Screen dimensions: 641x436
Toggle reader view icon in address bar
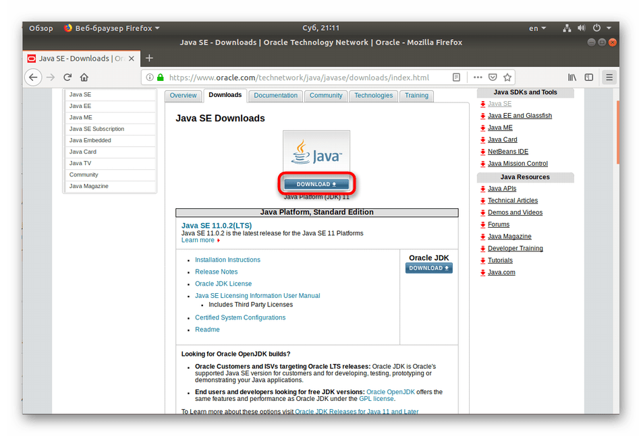457,77
